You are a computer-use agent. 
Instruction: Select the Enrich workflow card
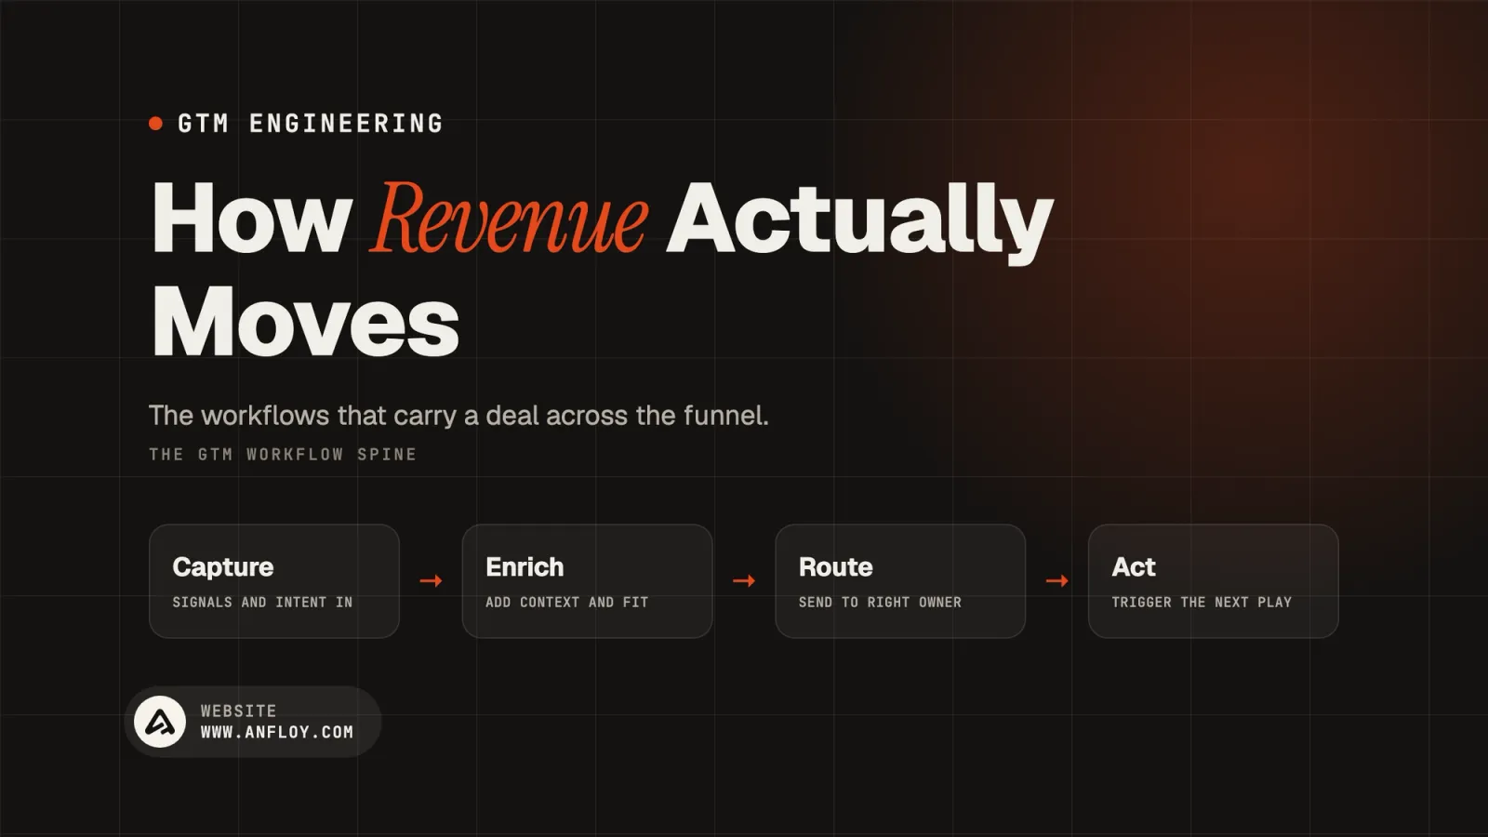(588, 581)
